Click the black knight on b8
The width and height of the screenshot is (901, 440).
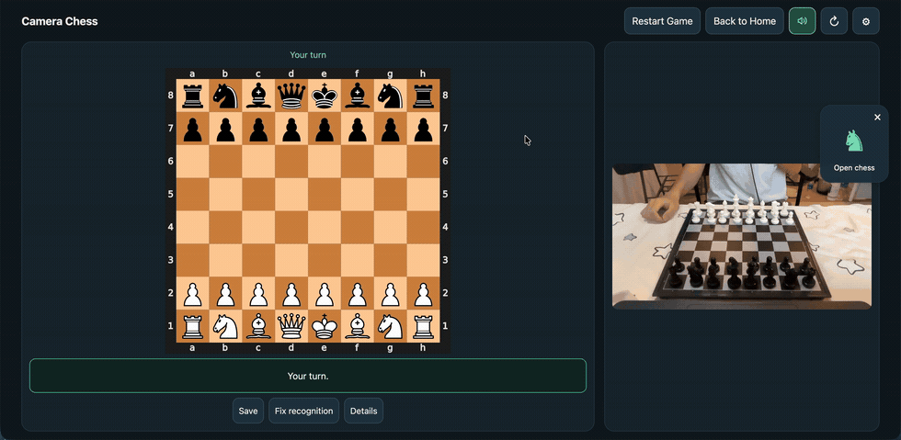coord(225,96)
